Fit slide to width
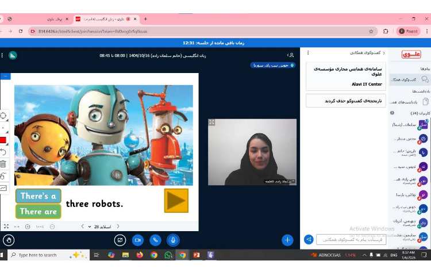Image resolution: width=431 pixels, height=276 pixels. pyautogui.click(x=17, y=227)
